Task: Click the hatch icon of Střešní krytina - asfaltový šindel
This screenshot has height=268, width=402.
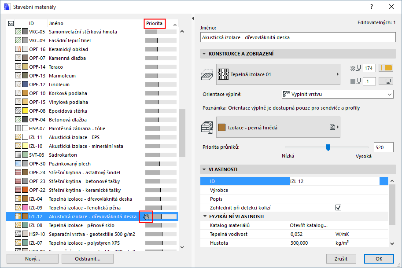Action: (18, 173)
